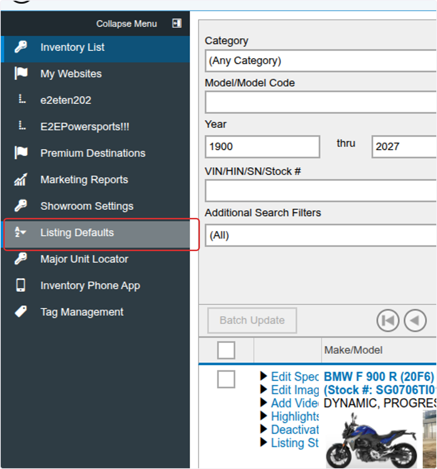Image resolution: width=437 pixels, height=469 pixels.
Task: Click the My Websites flag icon
Action: (21, 73)
